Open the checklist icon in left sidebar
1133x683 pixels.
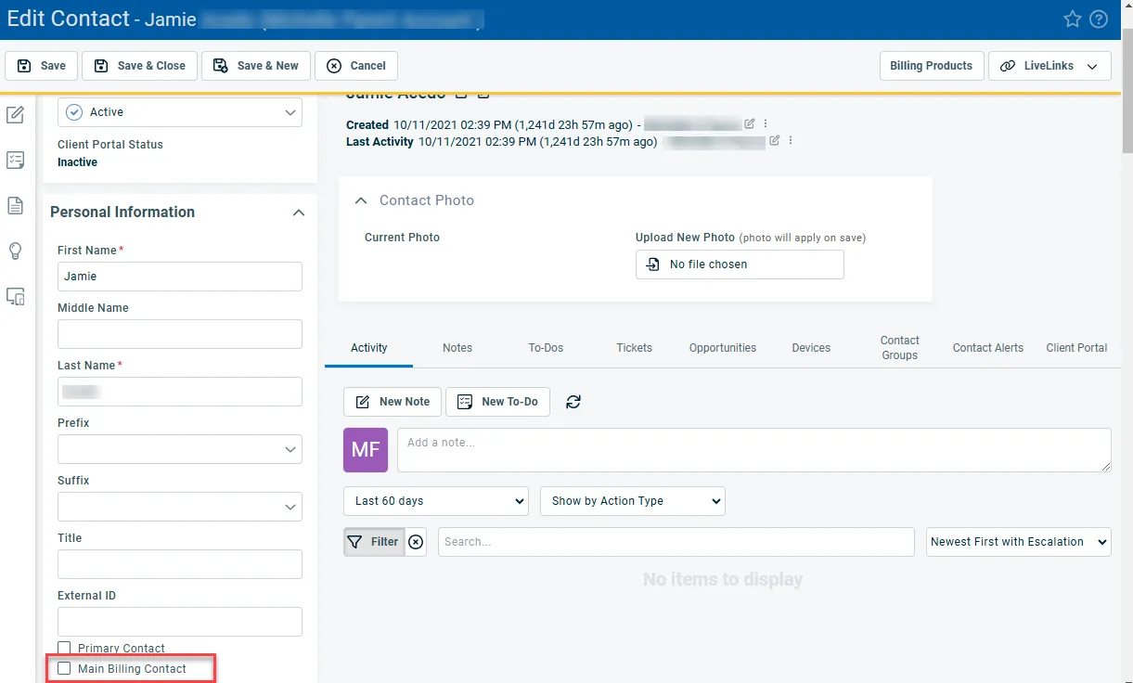tap(15, 161)
